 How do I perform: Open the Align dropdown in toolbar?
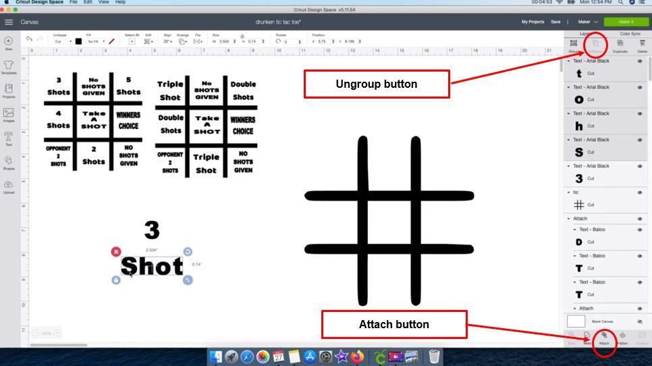167,41
